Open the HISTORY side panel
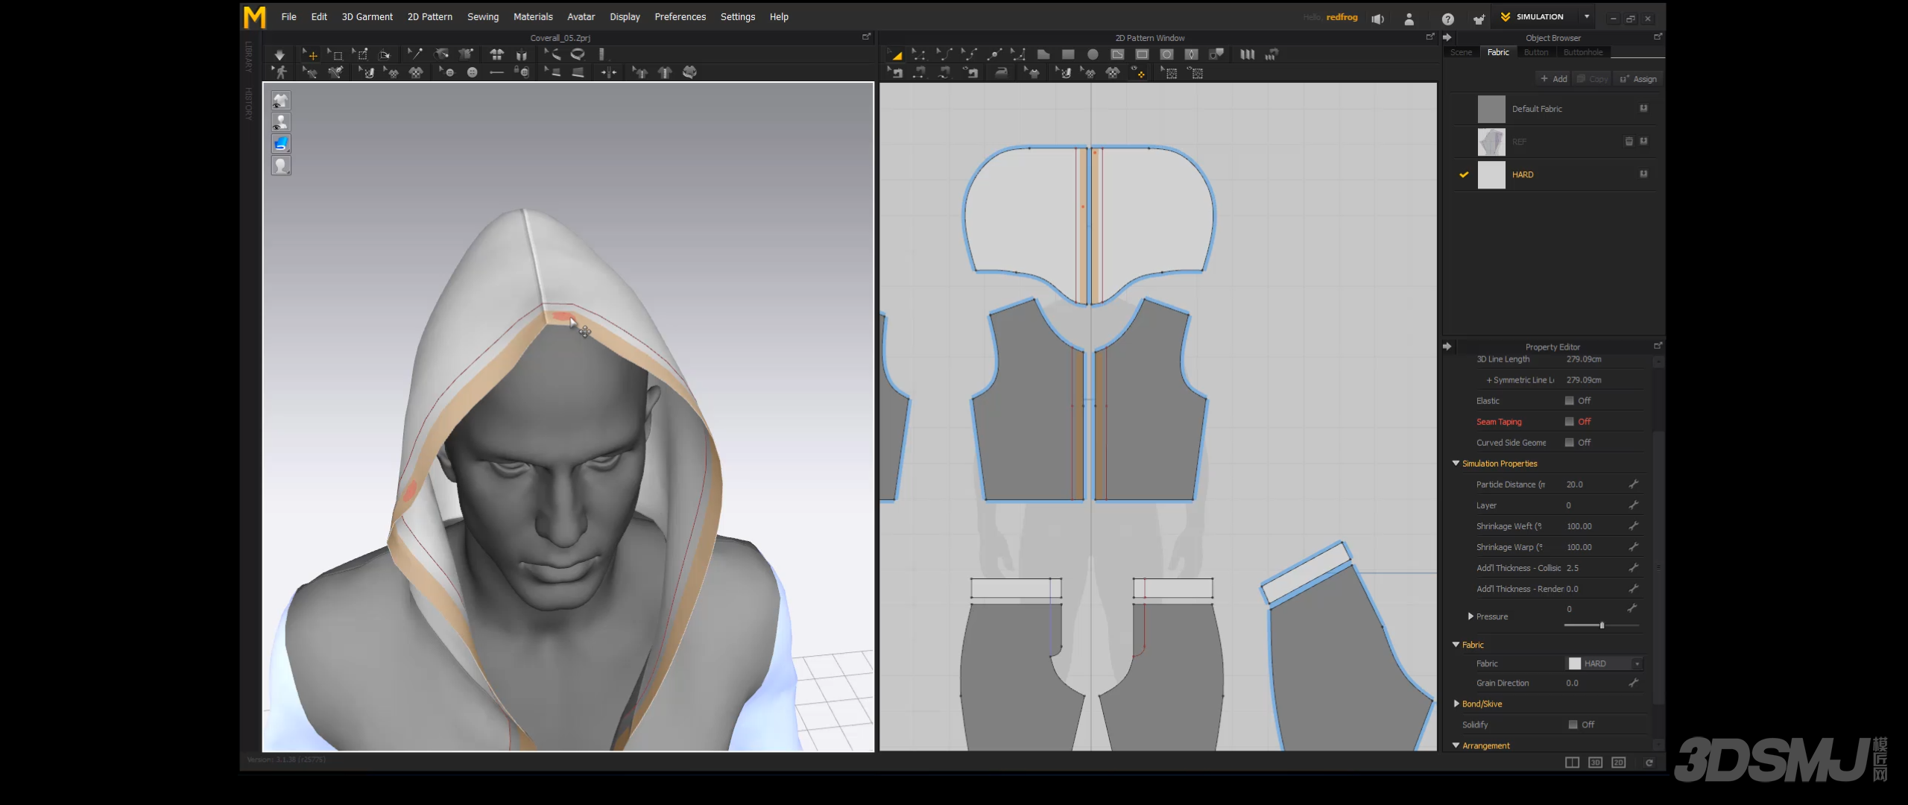The height and width of the screenshot is (805, 1908). (249, 104)
